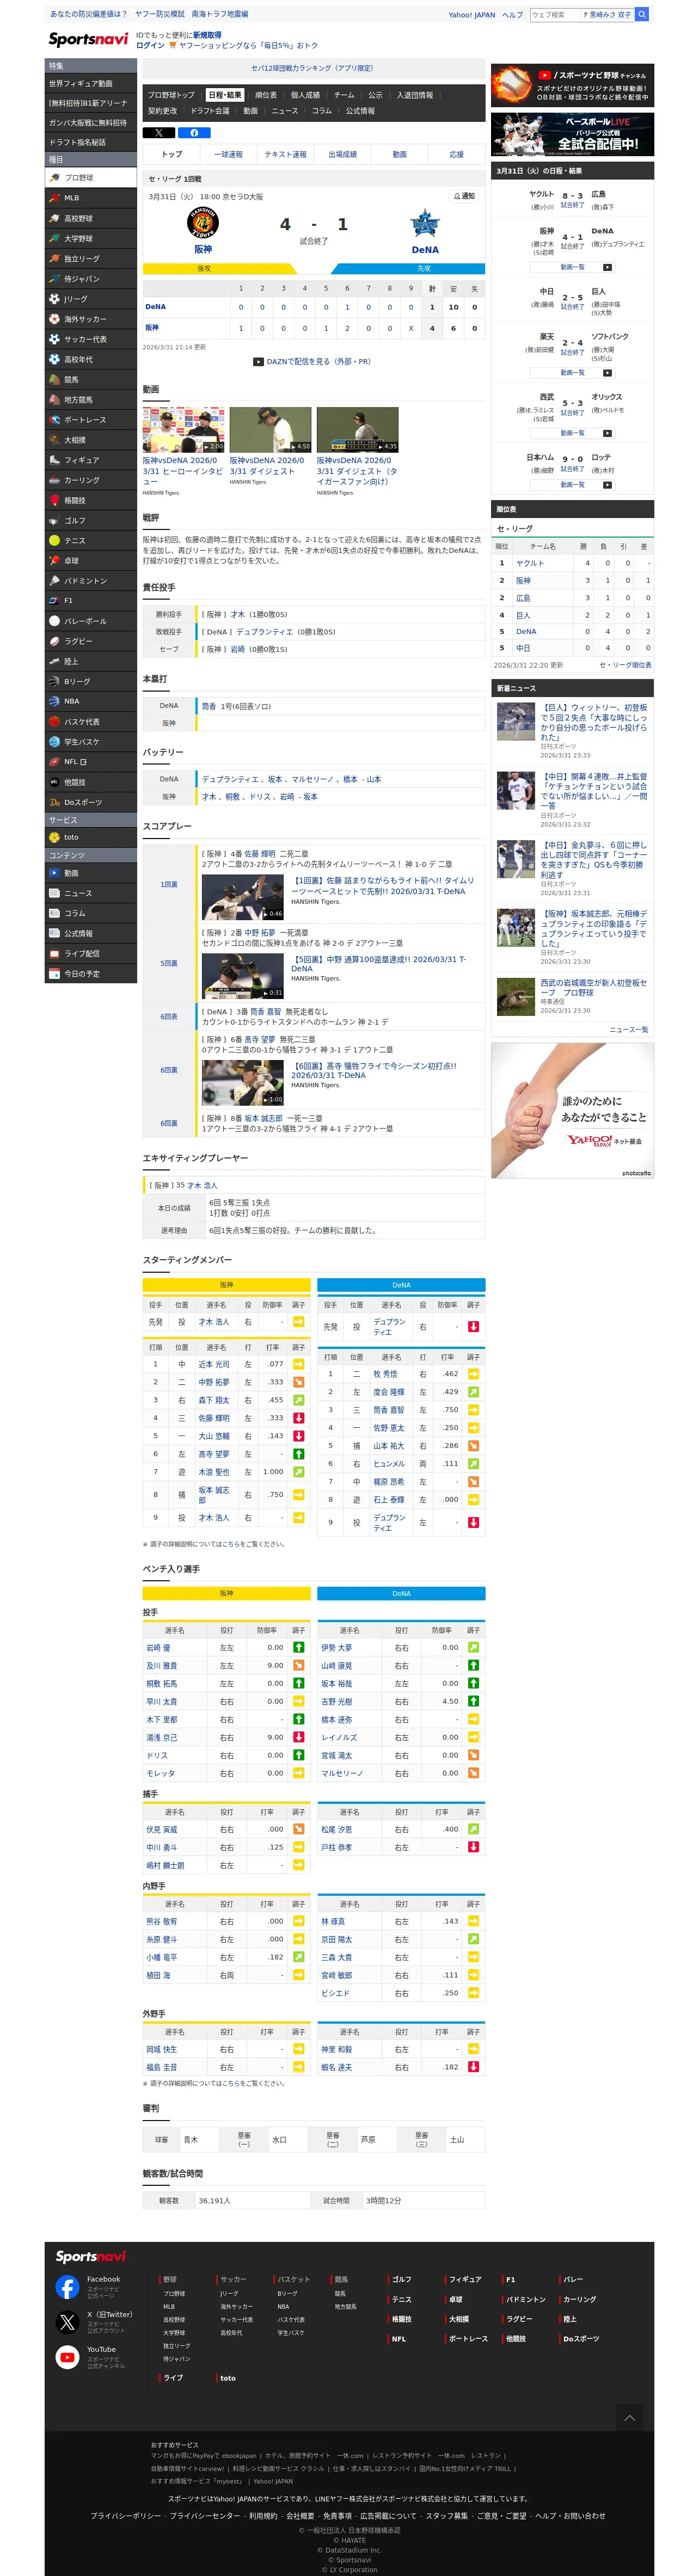Viewport: 699px width, 2576px height.
Task: Open today's schedule (今日の予定) calendar icon
Action: click(x=54, y=973)
